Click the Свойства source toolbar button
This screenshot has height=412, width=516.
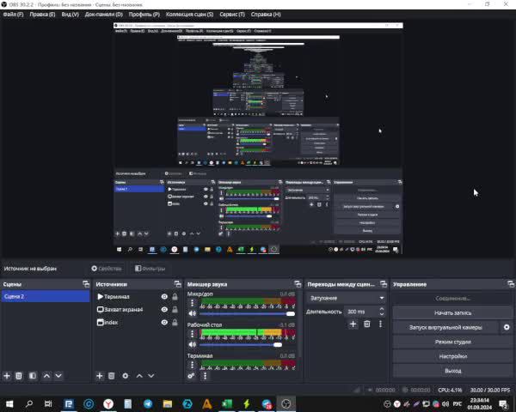click(x=107, y=269)
